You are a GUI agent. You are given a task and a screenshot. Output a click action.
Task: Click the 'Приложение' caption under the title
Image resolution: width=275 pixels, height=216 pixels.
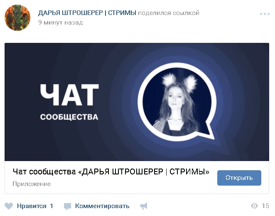(x=32, y=184)
